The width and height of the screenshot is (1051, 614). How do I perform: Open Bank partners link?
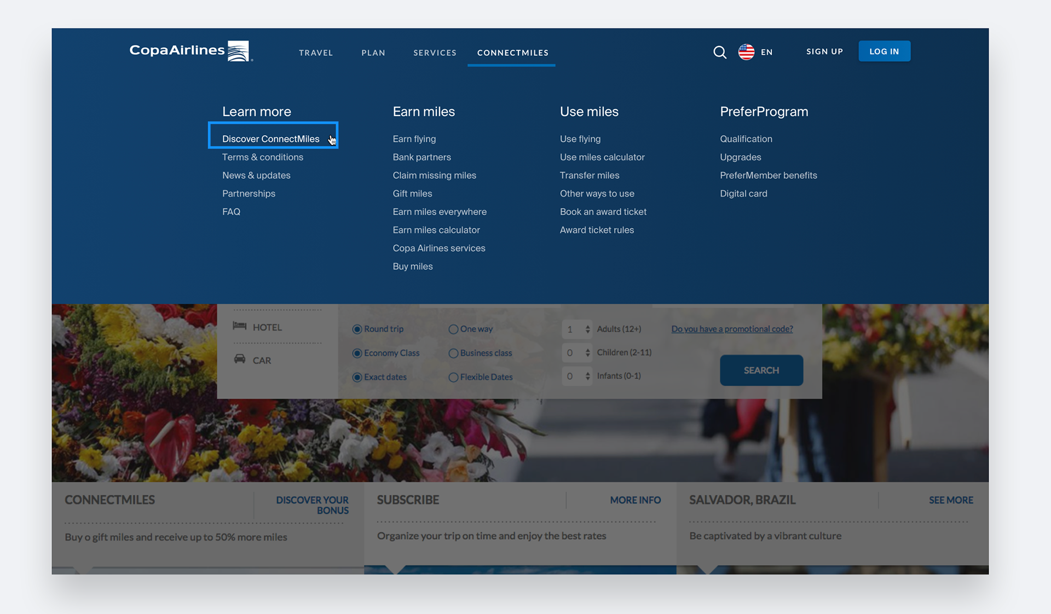421,157
